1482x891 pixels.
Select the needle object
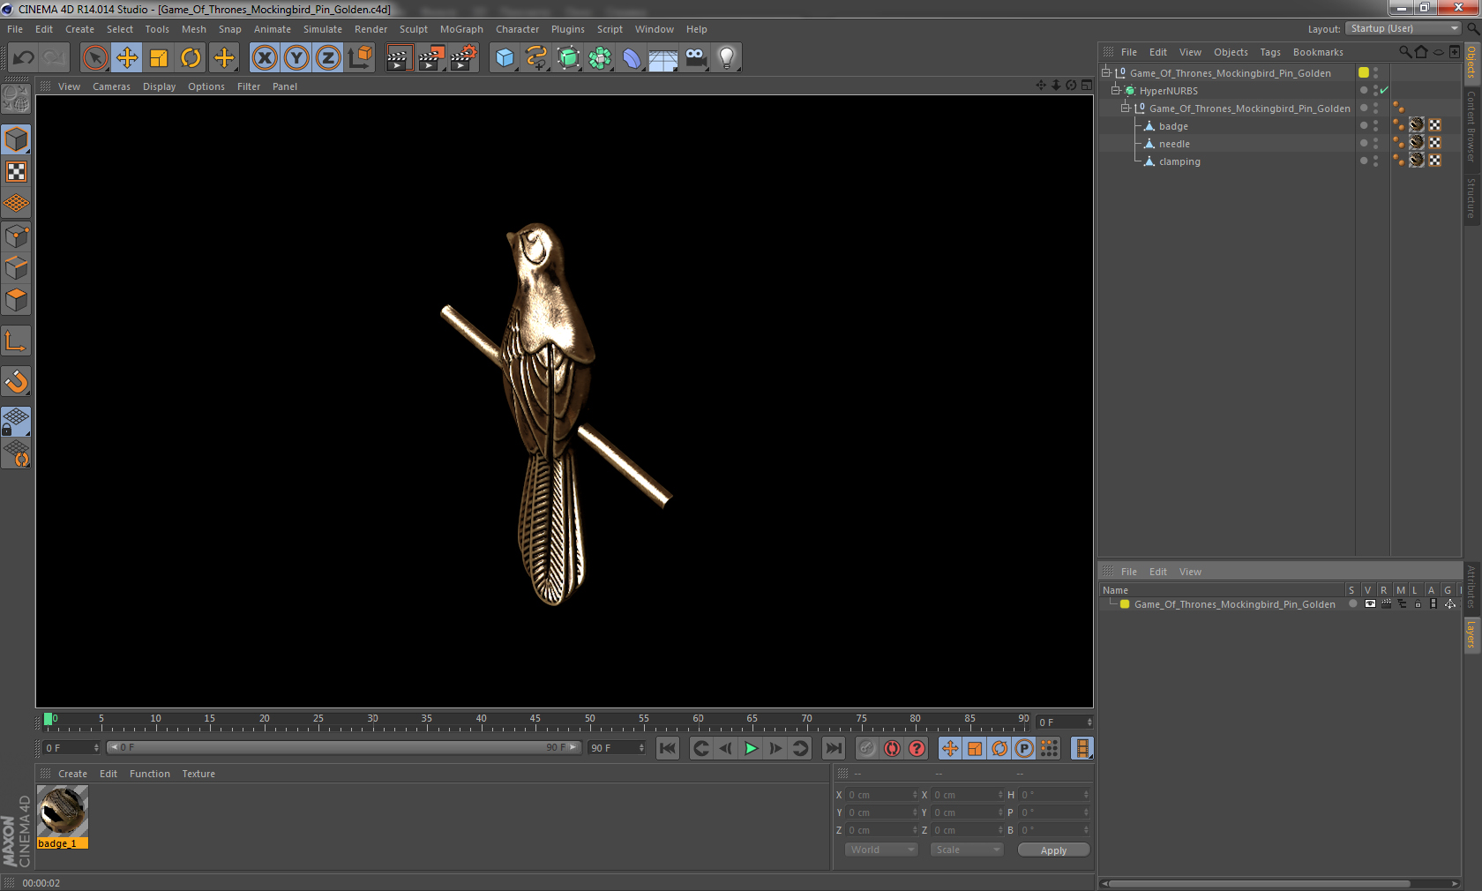[1174, 144]
